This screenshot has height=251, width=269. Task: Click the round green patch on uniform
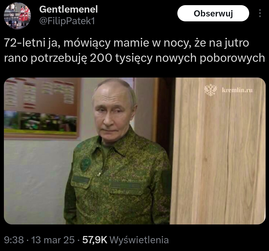pos(86,164)
